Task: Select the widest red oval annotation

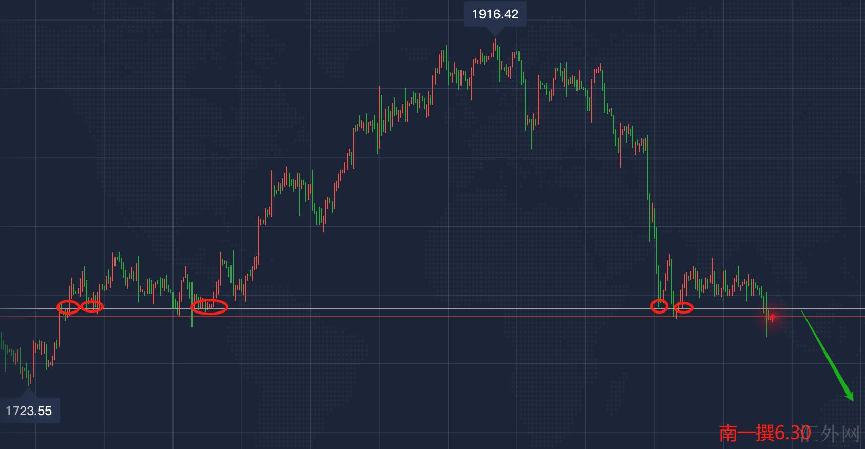Action: 209,307
